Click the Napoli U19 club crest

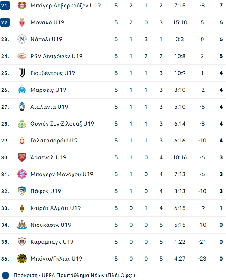coord(22,39)
